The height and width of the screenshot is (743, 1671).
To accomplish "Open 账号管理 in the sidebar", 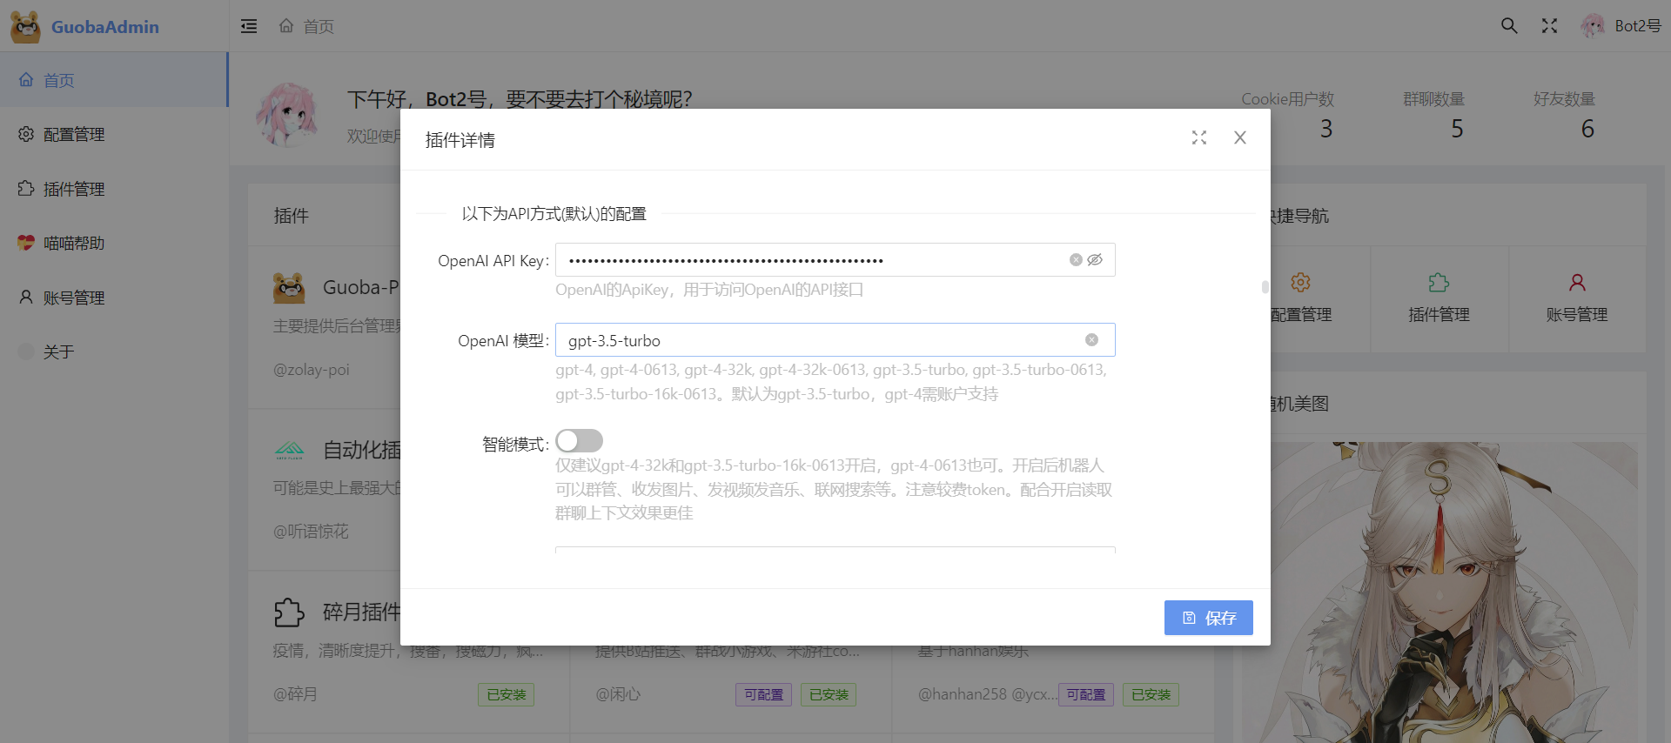I will (74, 298).
